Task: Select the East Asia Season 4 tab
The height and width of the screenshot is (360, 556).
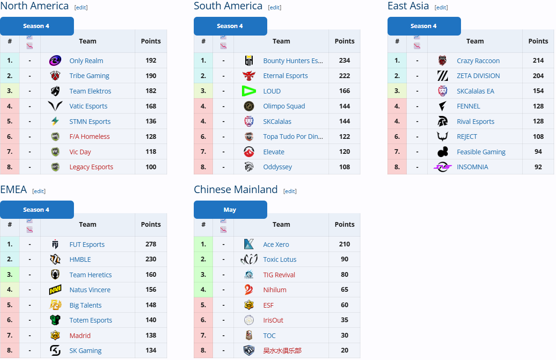Action: click(x=424, y=26)
